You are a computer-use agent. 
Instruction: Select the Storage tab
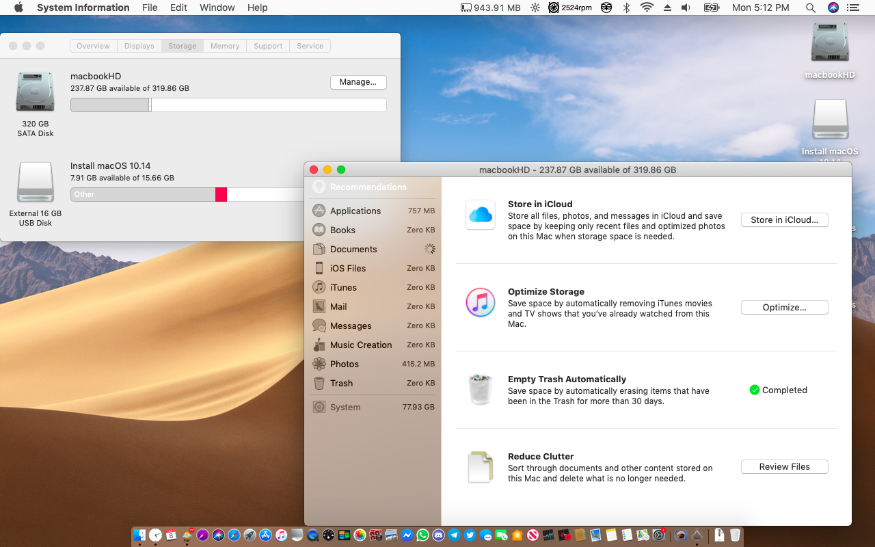tap(183, 46)
